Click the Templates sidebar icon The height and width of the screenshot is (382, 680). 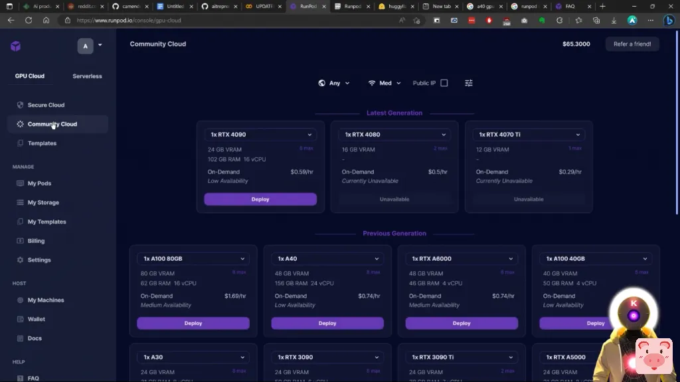tap(20, 143)
